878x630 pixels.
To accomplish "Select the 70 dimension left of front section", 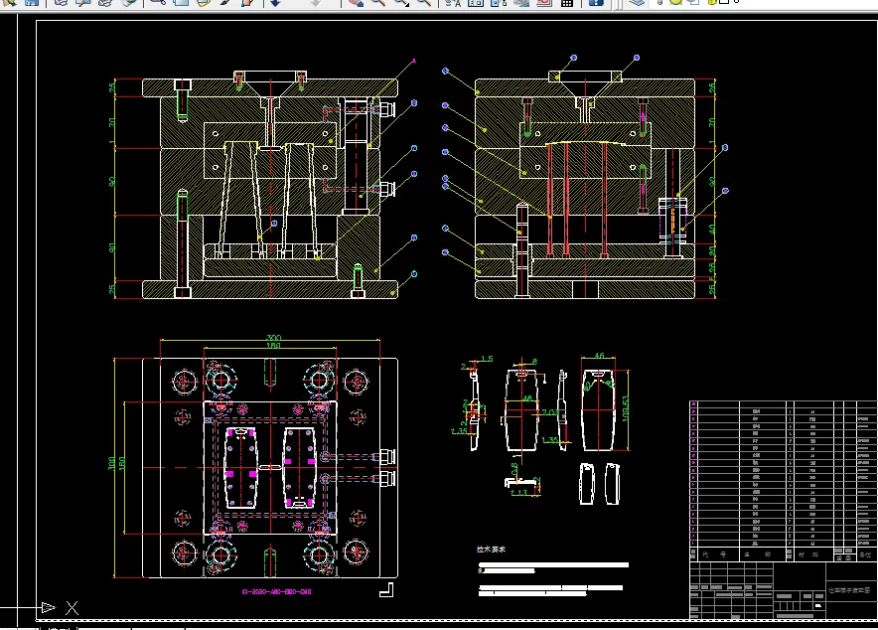I will pyautogui.click(x=112, y=122).
